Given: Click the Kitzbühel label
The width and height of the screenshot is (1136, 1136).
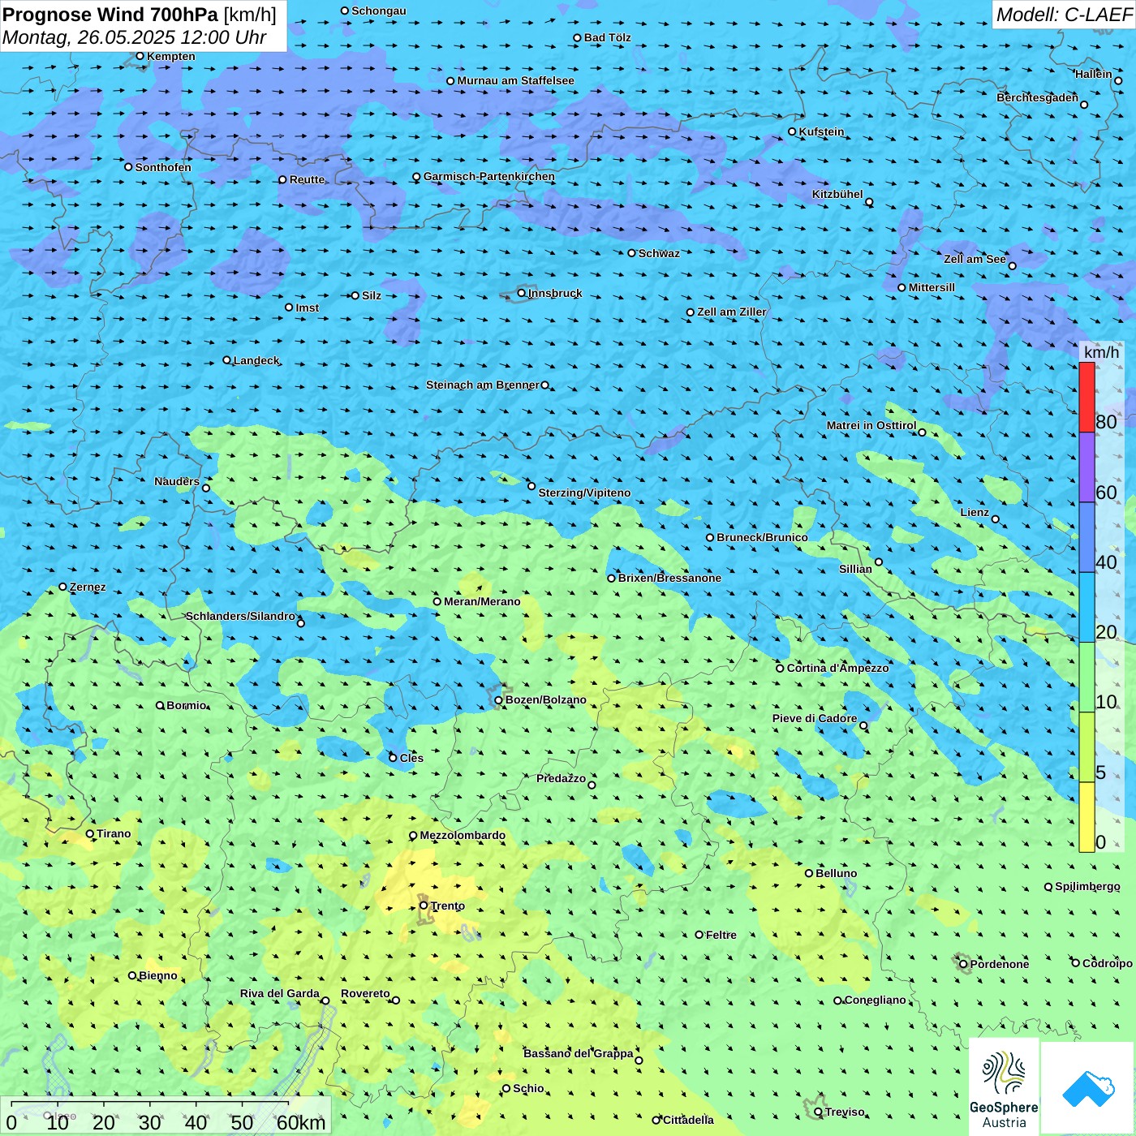Looking at the screenshot, I should point(837,194).
